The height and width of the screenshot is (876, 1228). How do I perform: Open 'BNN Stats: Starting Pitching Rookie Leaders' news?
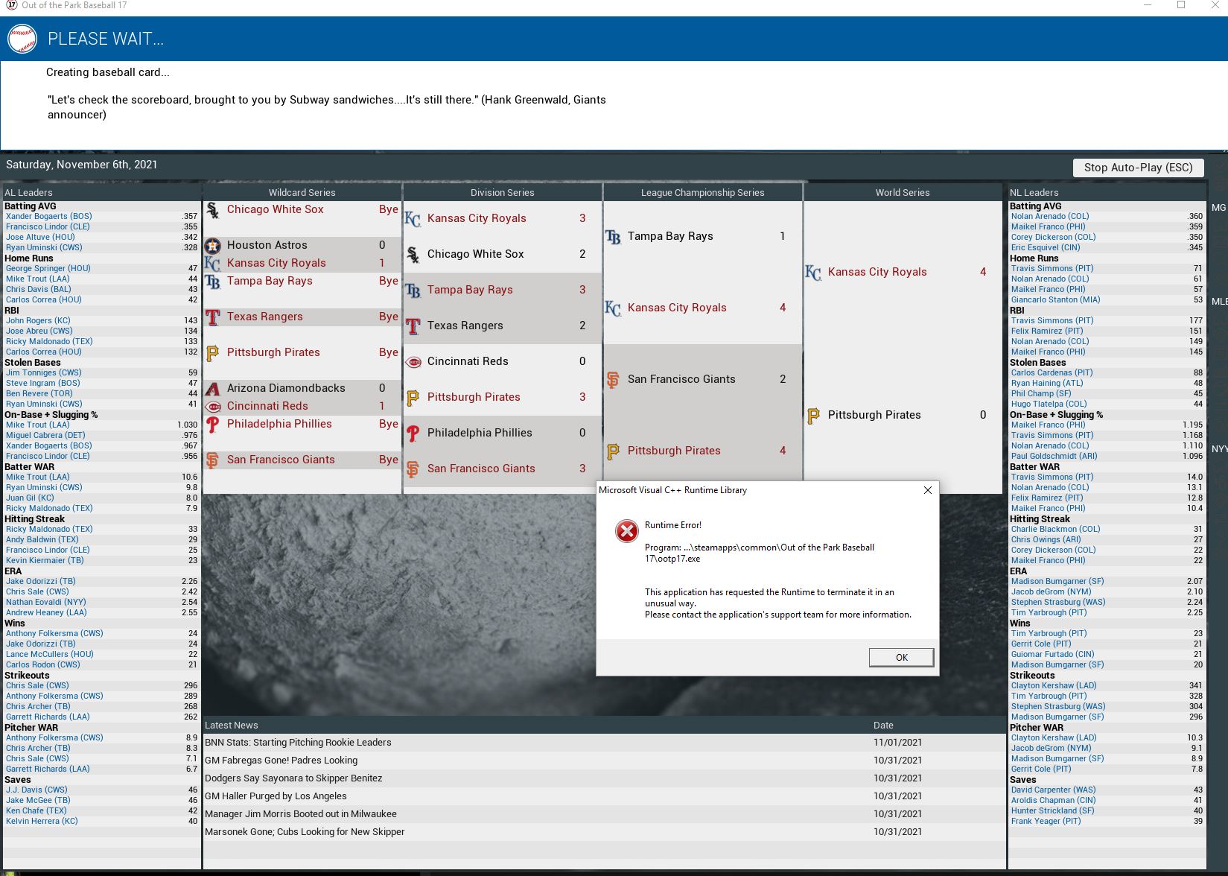pyautogui.click(x=298, y=743)
